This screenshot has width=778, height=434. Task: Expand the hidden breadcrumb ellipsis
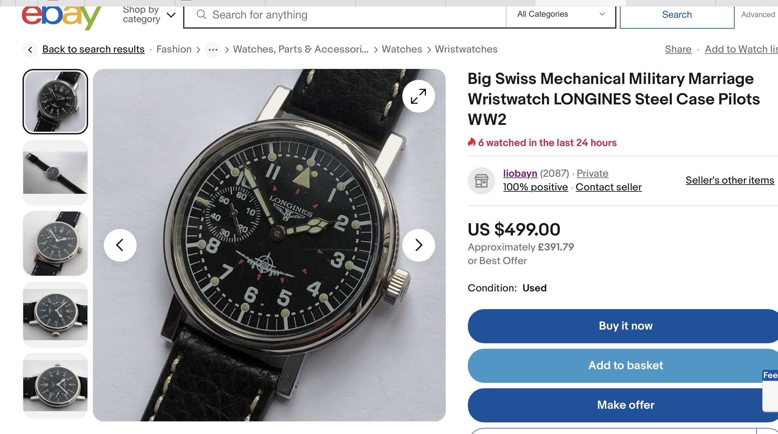tap(212, 50)
